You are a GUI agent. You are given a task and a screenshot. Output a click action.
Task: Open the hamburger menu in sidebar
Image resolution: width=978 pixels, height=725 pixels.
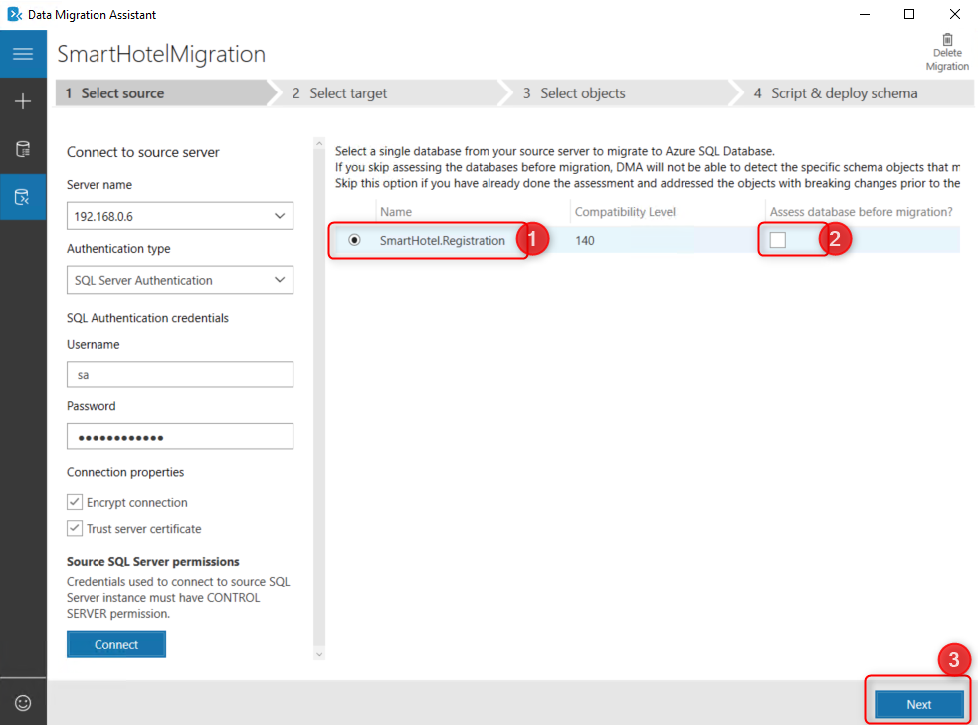(23, 54)
